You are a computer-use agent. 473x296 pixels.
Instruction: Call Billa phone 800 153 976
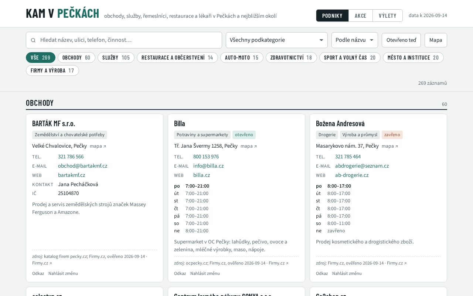point(206,157)
